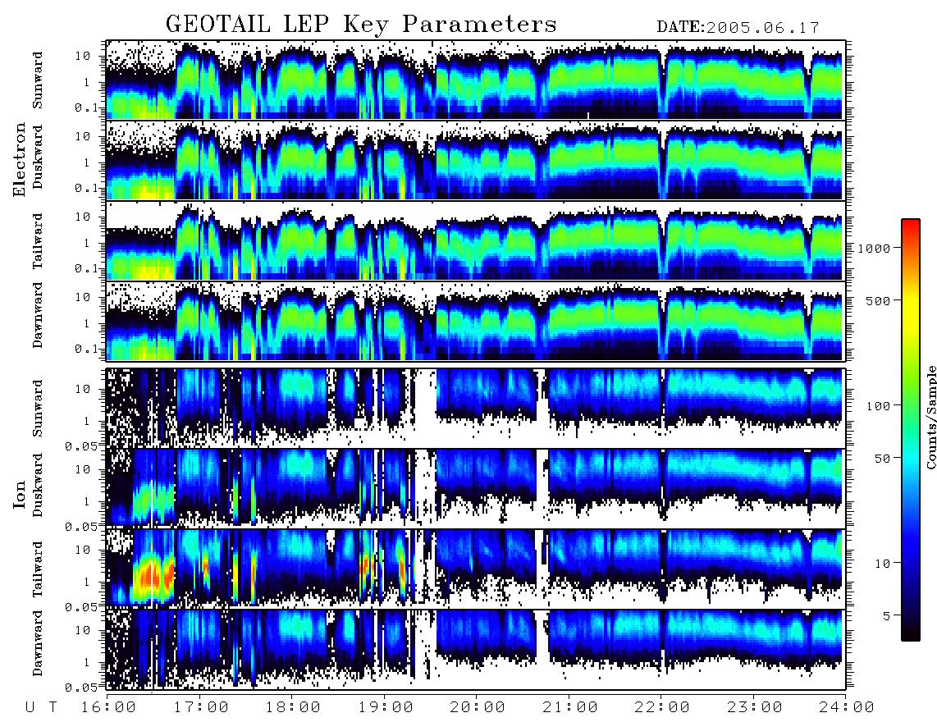This screenshot has width=937, height=722.
Task: Click the Counts/Sample color bar title
Action: pos(931,417)
